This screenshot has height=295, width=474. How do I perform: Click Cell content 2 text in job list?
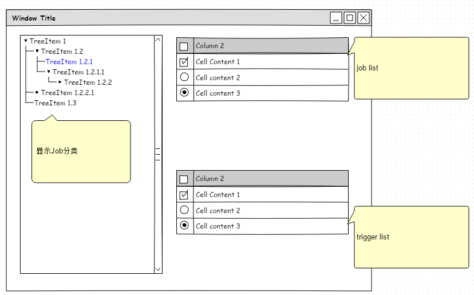click(x=218, y=78)
